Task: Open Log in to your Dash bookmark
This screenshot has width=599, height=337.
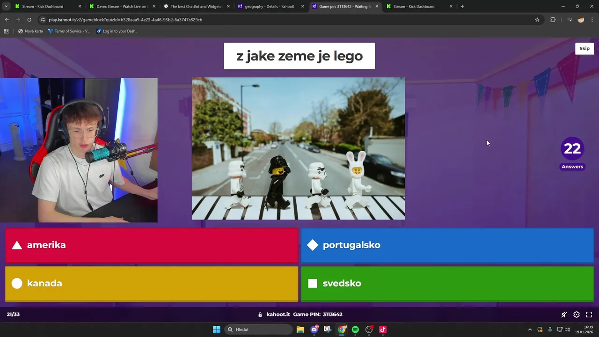Action: click(x=117, y=31)
